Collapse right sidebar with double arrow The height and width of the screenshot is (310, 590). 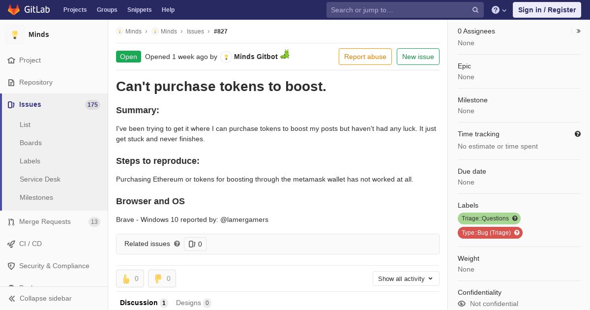(x=579, y=31)
